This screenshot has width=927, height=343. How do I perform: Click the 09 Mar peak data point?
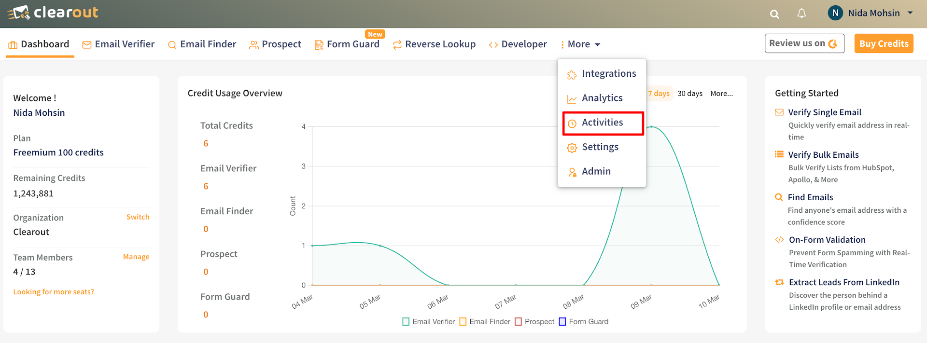point(651,126)
